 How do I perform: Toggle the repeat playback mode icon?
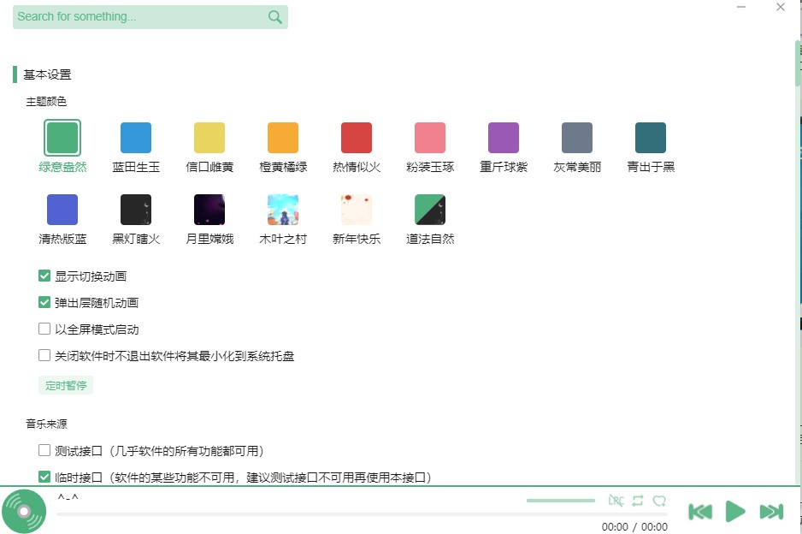coord(637,501)
